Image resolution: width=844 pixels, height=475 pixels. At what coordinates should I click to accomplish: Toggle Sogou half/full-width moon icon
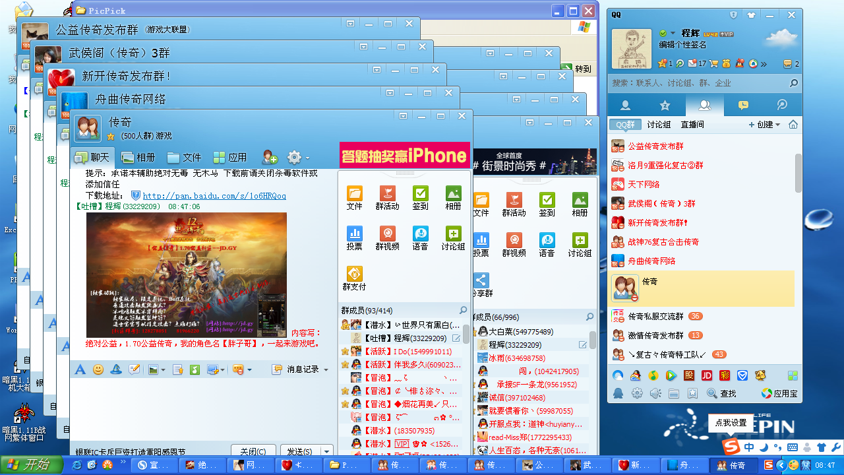click(764, 447)
